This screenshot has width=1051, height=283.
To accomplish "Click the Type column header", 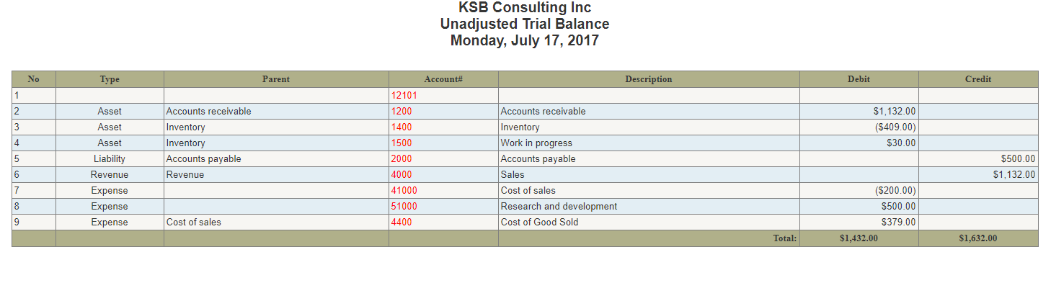I will pos(110,79).
